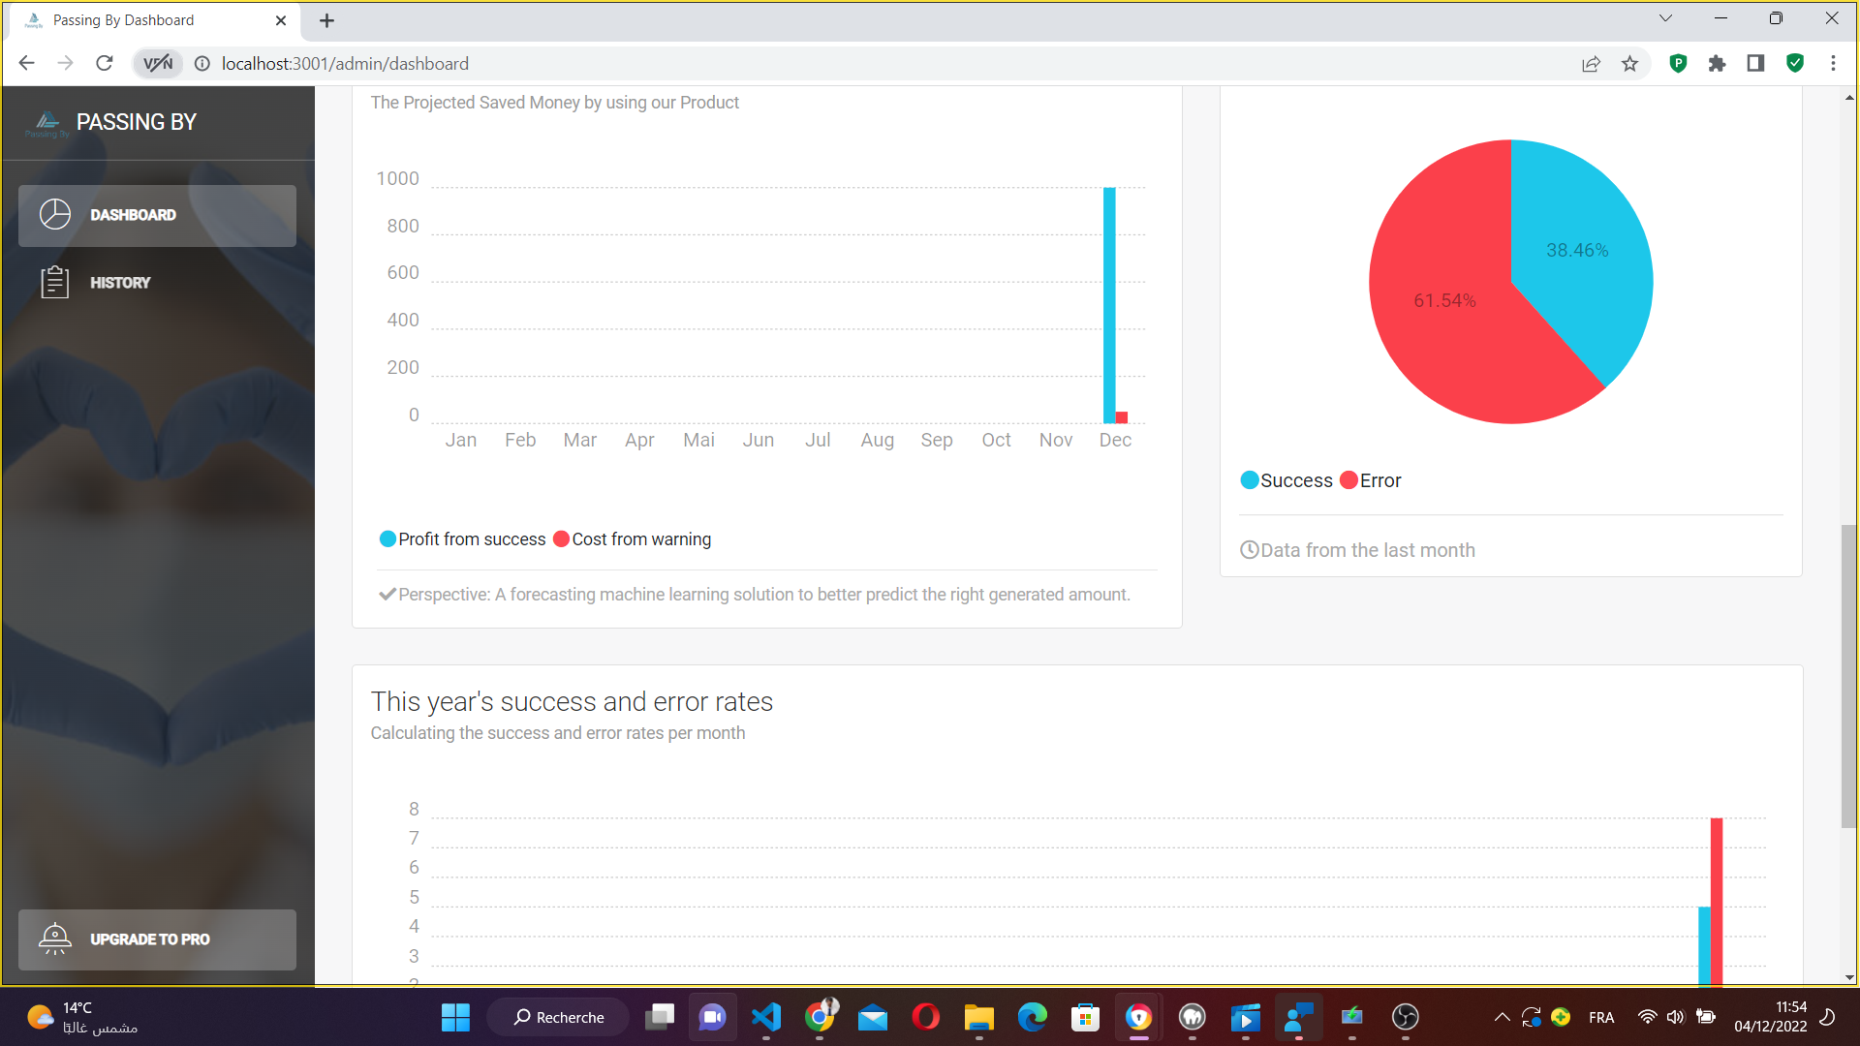
Task: Reload the page
Action: [x=105, y=64]
